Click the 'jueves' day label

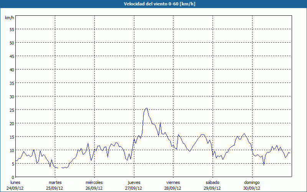point(134,182)
